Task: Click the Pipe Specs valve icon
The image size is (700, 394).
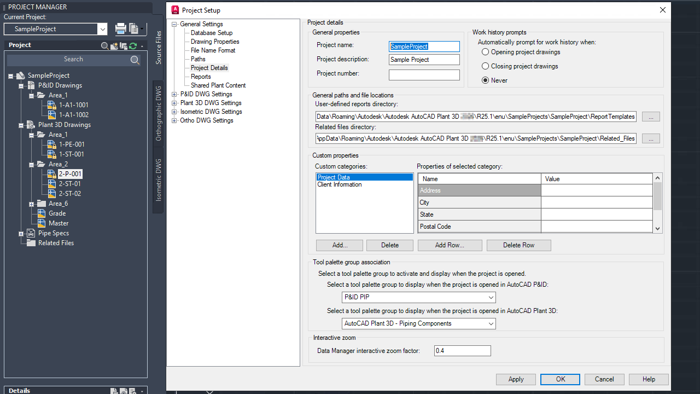Action: click(31, 233)
